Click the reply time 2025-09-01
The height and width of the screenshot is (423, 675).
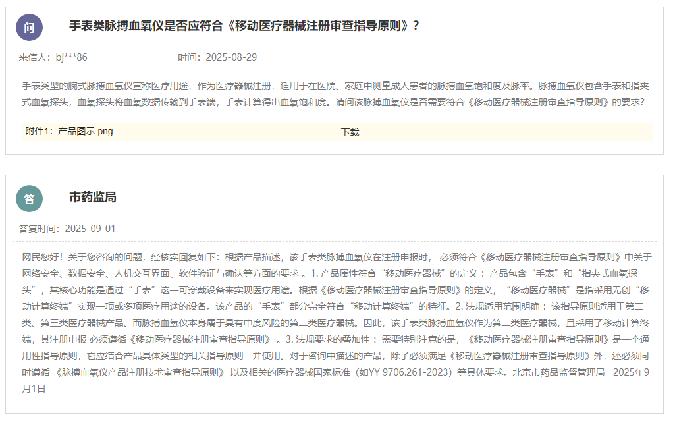[x=90, y=229]
